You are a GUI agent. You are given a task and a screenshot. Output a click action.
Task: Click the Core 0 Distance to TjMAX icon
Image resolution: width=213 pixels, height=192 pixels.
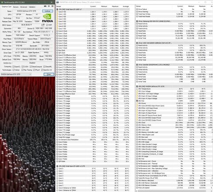(57, 188)
